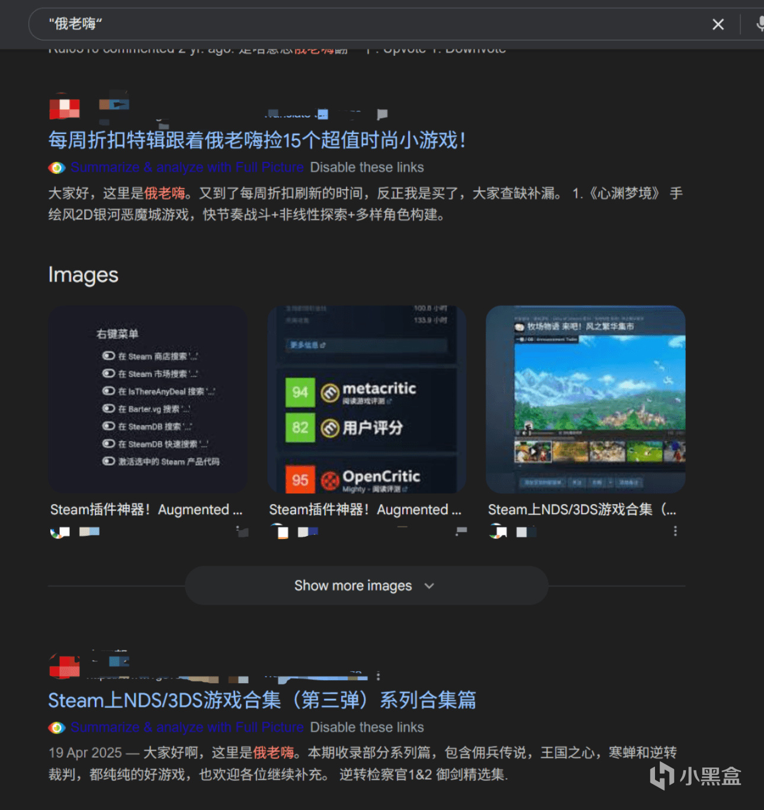The height and width of the screenshot is (810, 764).
Task: Click the source favicon under the metacritic image
Action: [280, 531]
